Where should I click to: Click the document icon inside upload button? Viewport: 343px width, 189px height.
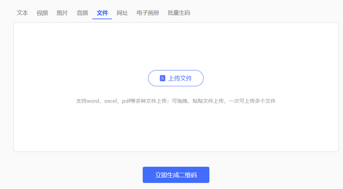(162, 78)
